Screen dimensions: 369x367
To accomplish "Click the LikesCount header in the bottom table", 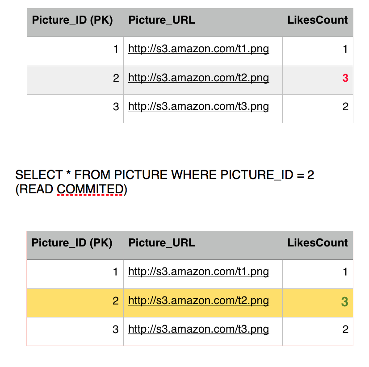I will [x=318, y=243].
